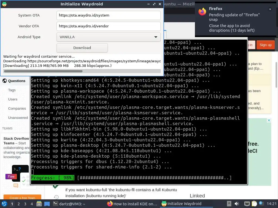Click the Linked heading text

[197, 196]
